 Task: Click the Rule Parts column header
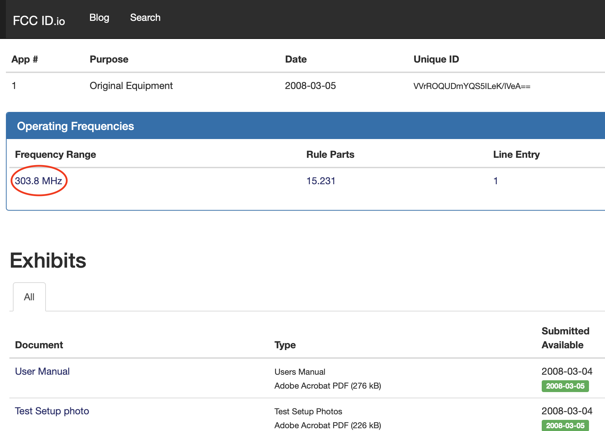(x=330, y=154)
